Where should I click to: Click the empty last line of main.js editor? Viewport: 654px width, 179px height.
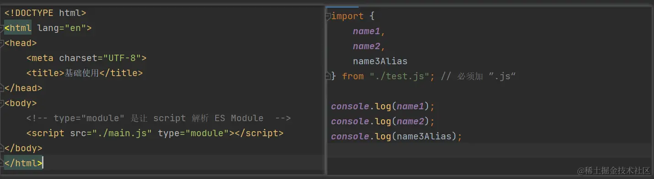489,151
